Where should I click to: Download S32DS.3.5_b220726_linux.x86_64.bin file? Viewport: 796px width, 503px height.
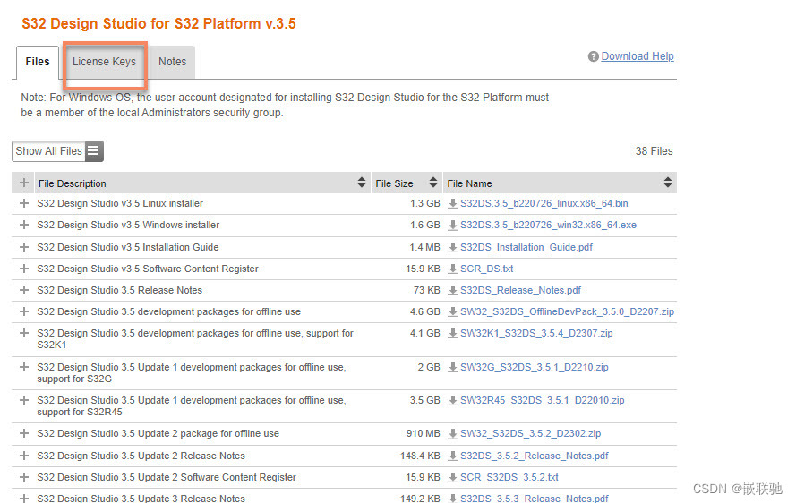(x=544, y=203)
